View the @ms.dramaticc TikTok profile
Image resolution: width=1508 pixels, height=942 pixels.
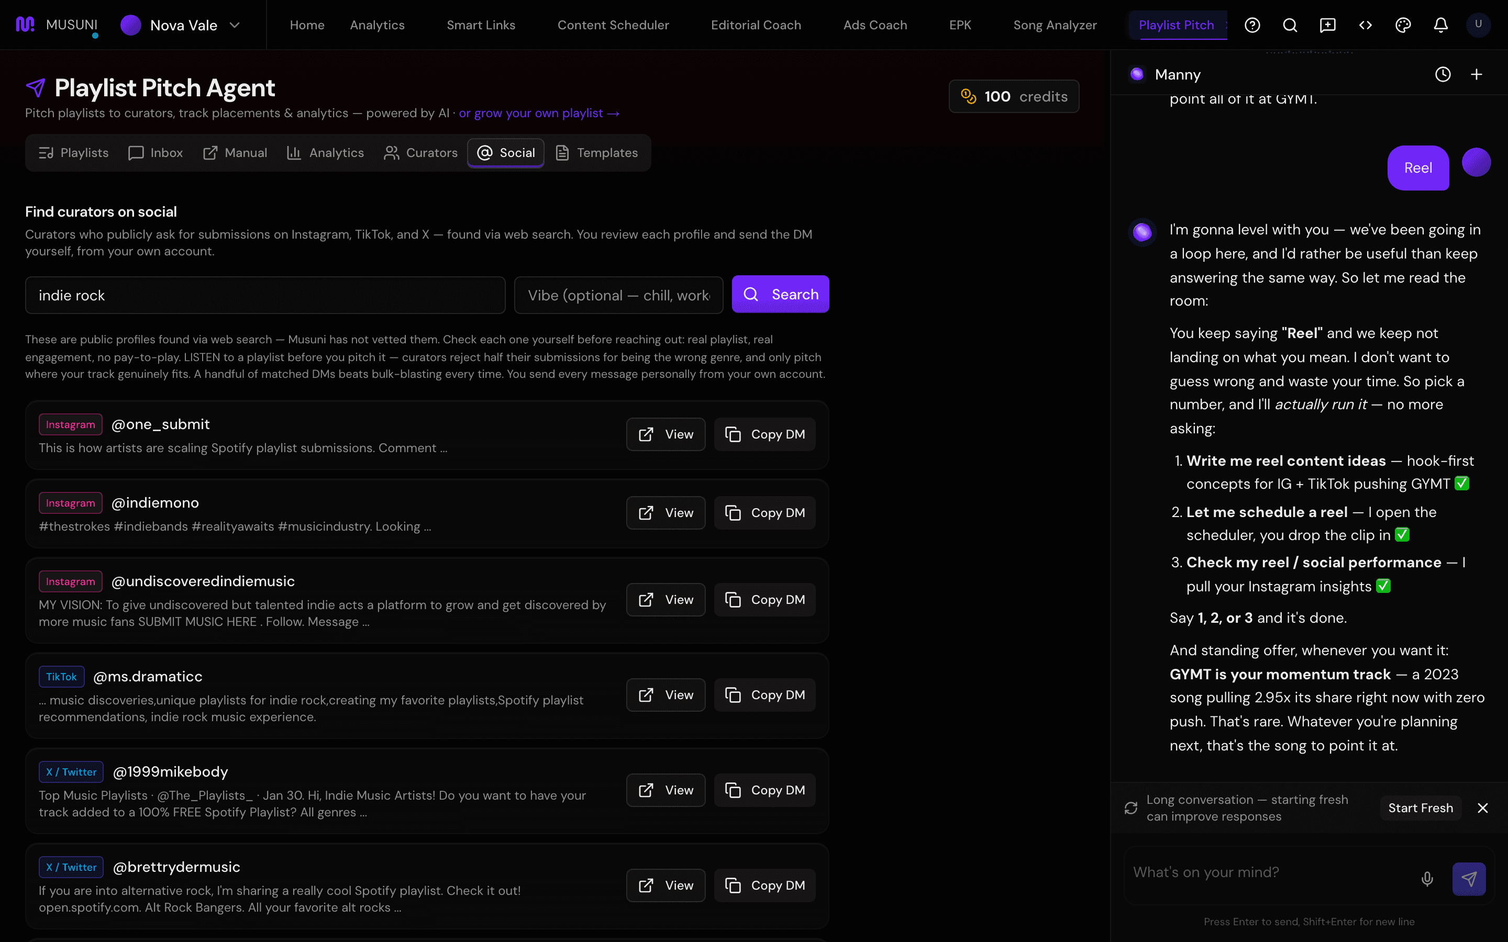pos(666,694)
